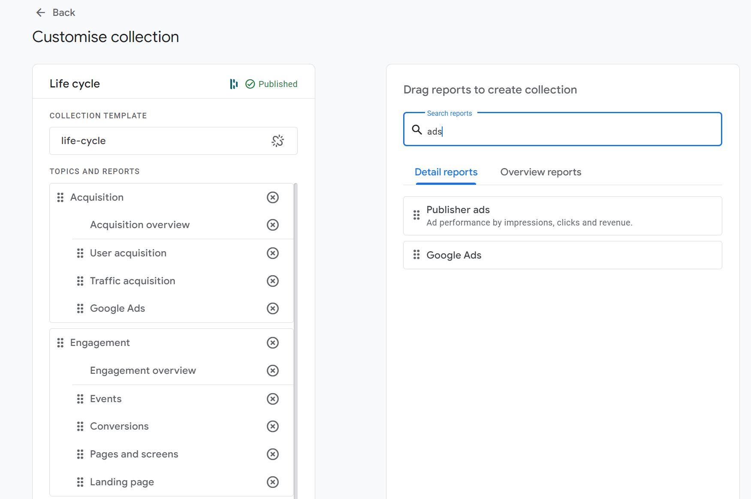The image size is (751, 499).
Task: Remove Google Ads from Acquisition topic
Action: pyautogui.click(x=273, y=308)
